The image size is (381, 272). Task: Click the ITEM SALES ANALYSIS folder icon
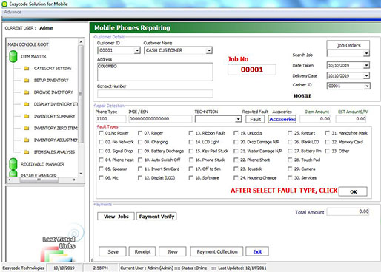(27, 152)
